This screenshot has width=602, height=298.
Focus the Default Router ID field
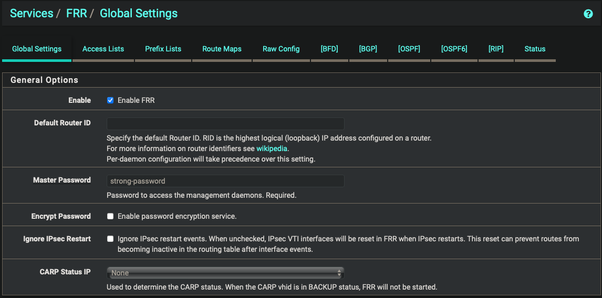[x=225, y=124]
